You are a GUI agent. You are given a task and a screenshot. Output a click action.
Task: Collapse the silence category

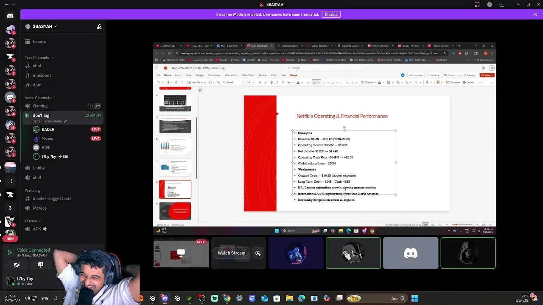coord(33,221)
